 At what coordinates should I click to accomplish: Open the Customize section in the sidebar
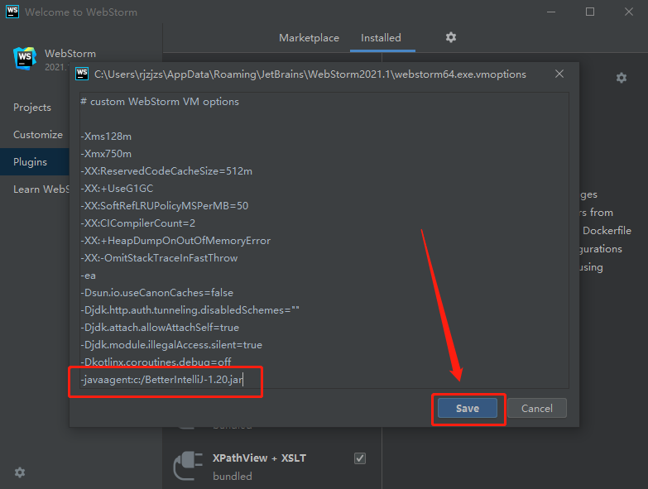pyautogui.click(x=38, y=135)
